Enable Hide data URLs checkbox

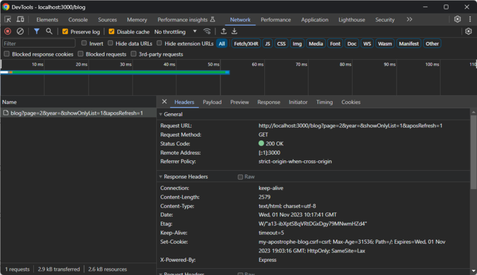(x=110, y=43)
